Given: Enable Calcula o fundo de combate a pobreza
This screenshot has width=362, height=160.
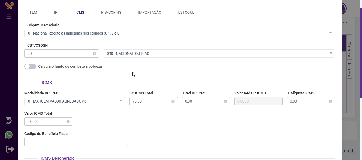Looking at the screenshot, I should click(x=30, y=66).
